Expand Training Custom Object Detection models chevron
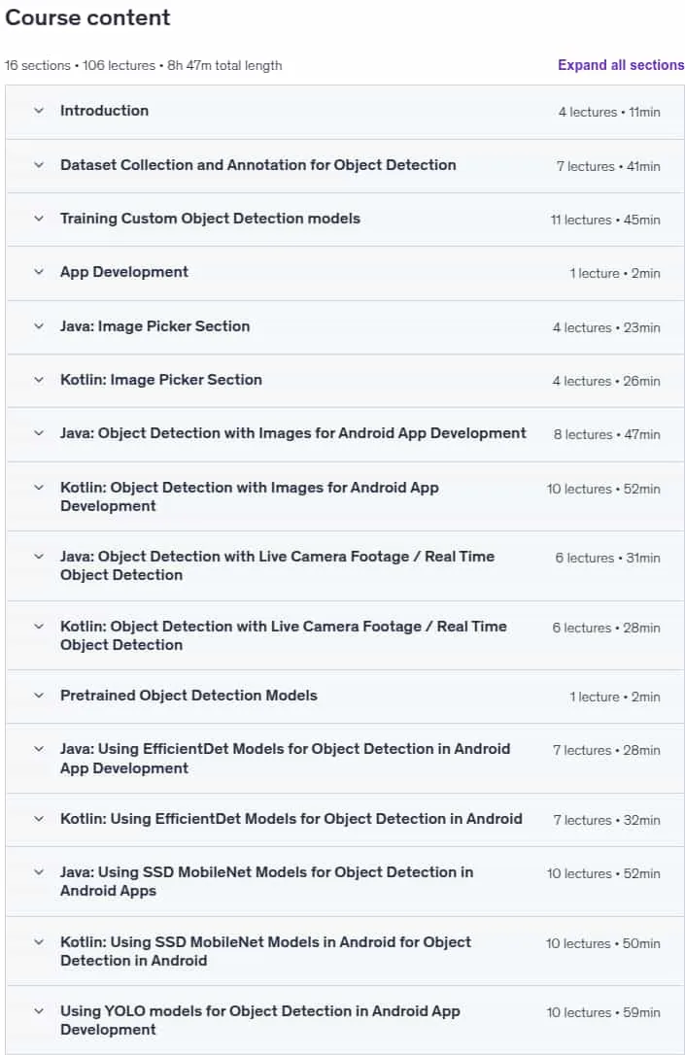Screen dimensions: 685x1055 [x=39, y=219]
